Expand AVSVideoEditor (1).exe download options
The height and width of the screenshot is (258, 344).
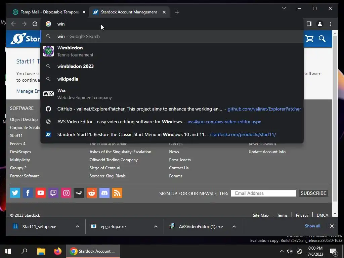[234, 226]
